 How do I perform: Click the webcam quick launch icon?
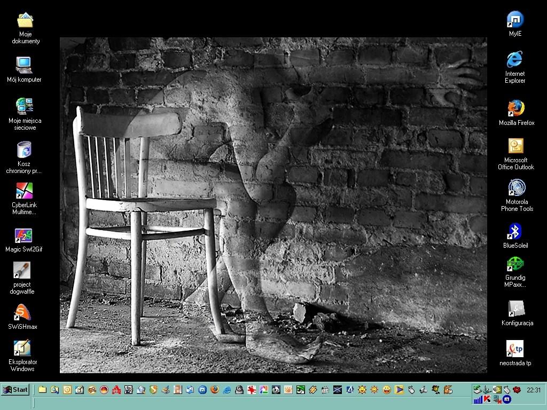pos(239,390)
